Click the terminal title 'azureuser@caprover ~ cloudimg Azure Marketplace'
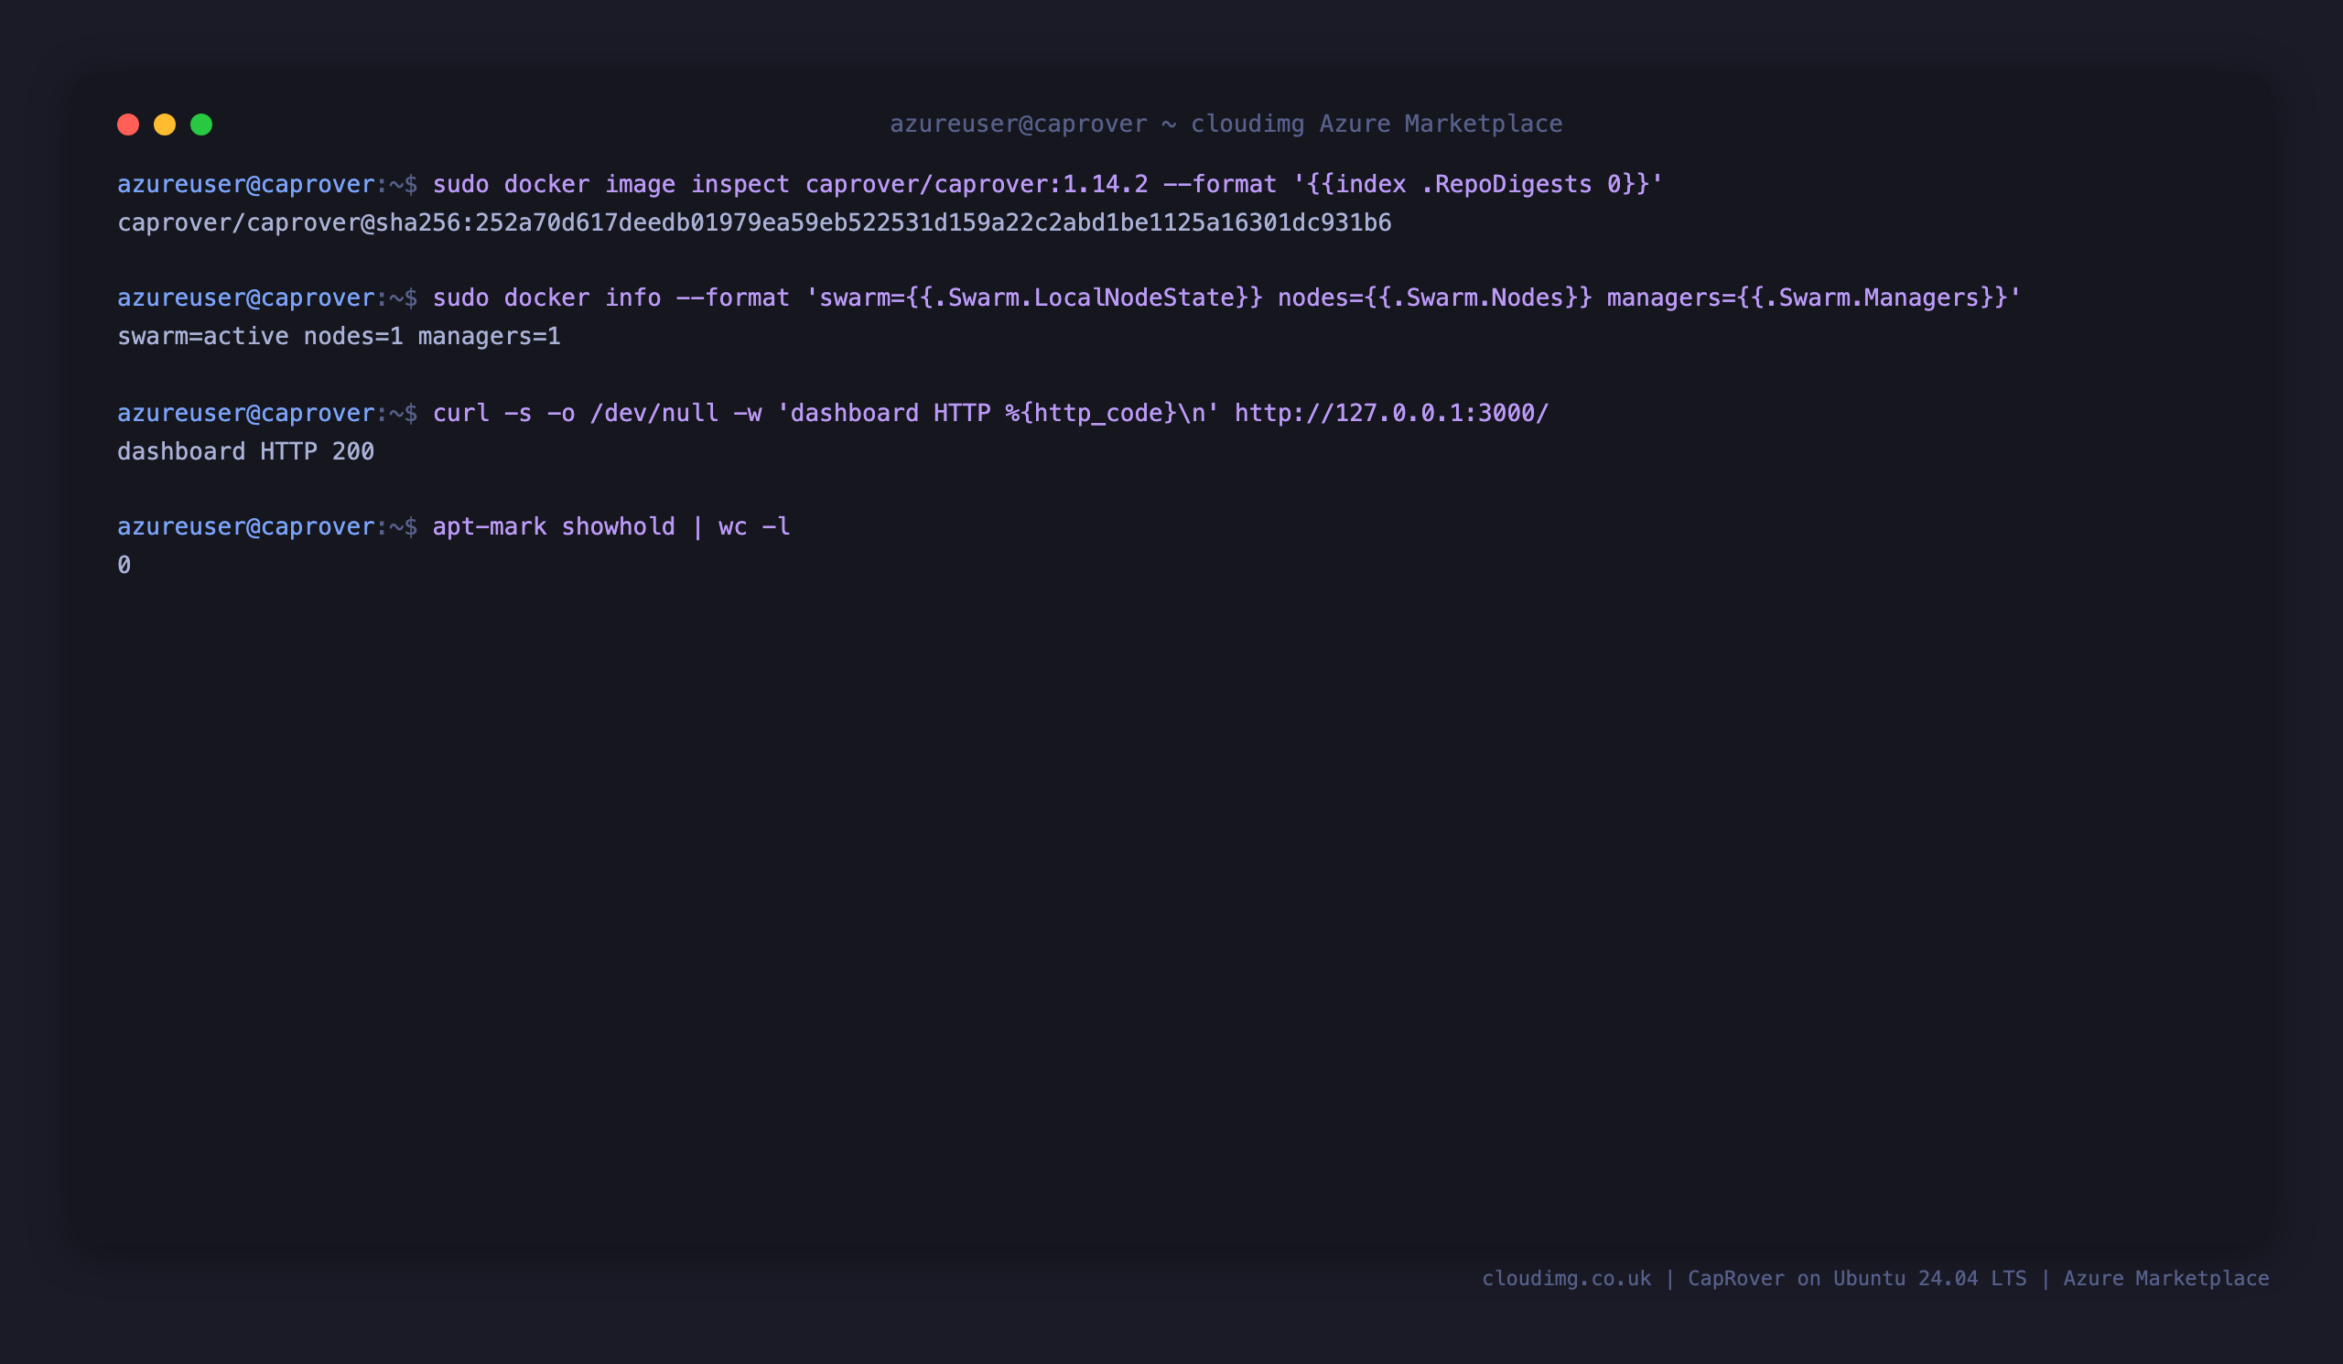The height and width of the screenshot is (1364, 2343). [x=1226, y=124]
